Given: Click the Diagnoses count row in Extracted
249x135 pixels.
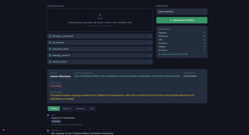Looking at the screenshot, I should click(x=182, y=33).
